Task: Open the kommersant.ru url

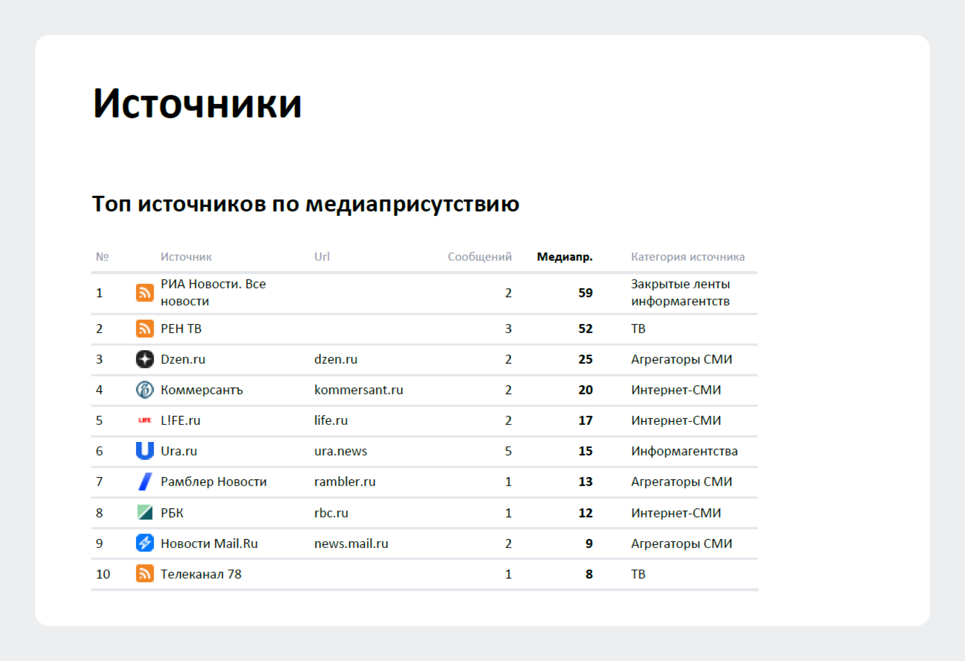Action: pyautogui.click(x=358, y=390)
